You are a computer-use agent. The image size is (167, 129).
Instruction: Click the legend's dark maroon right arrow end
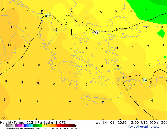pos(76,126)
